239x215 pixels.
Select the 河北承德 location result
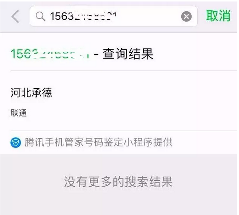[31, 93]
